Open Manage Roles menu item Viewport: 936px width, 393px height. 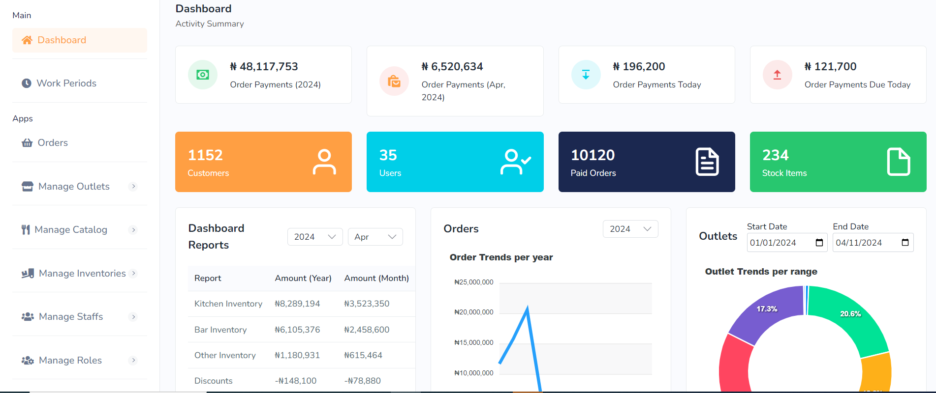coord(80,361)
